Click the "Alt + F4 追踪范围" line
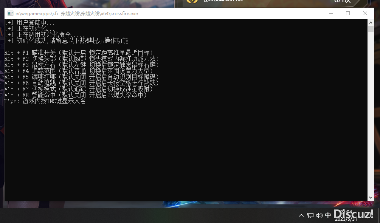This screenshot has height=223, width=380. click(x=79, y=71)
